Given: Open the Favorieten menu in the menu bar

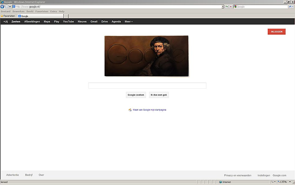Looking at the screenshot, I should [x=42, y=11].
